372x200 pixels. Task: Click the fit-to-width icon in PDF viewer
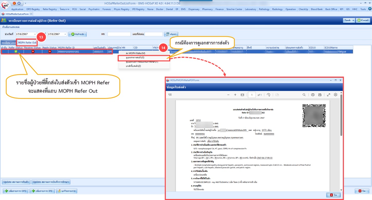coord(242,95)
